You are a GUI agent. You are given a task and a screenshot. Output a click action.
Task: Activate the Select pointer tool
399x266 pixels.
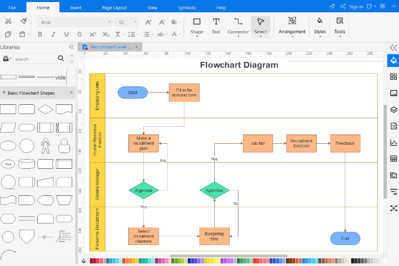[x=260, y=27]
